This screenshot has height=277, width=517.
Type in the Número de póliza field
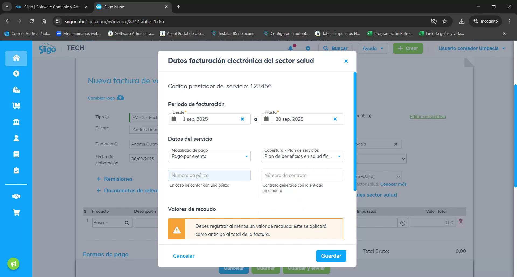pos(209,175)
